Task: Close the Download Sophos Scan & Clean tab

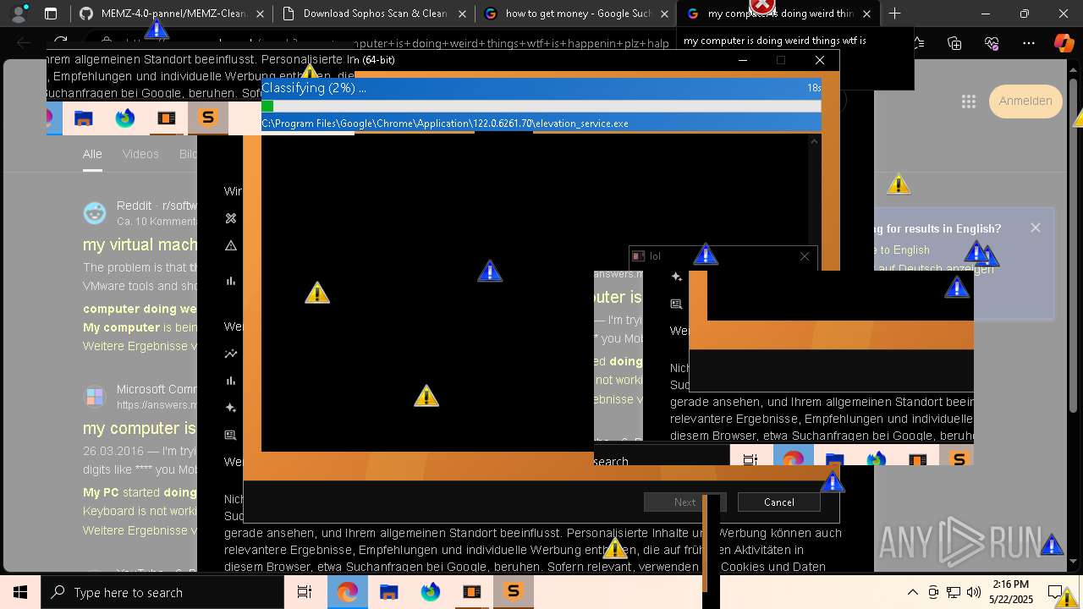Action: click(x=462, y=14)
